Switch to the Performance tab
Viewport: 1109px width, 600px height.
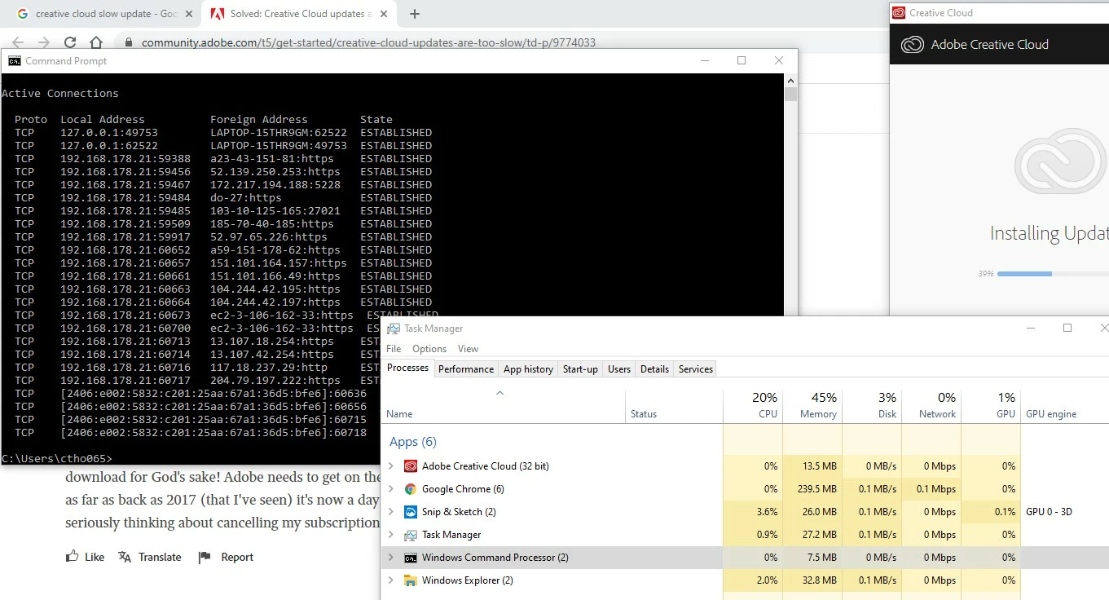[466, 369]
